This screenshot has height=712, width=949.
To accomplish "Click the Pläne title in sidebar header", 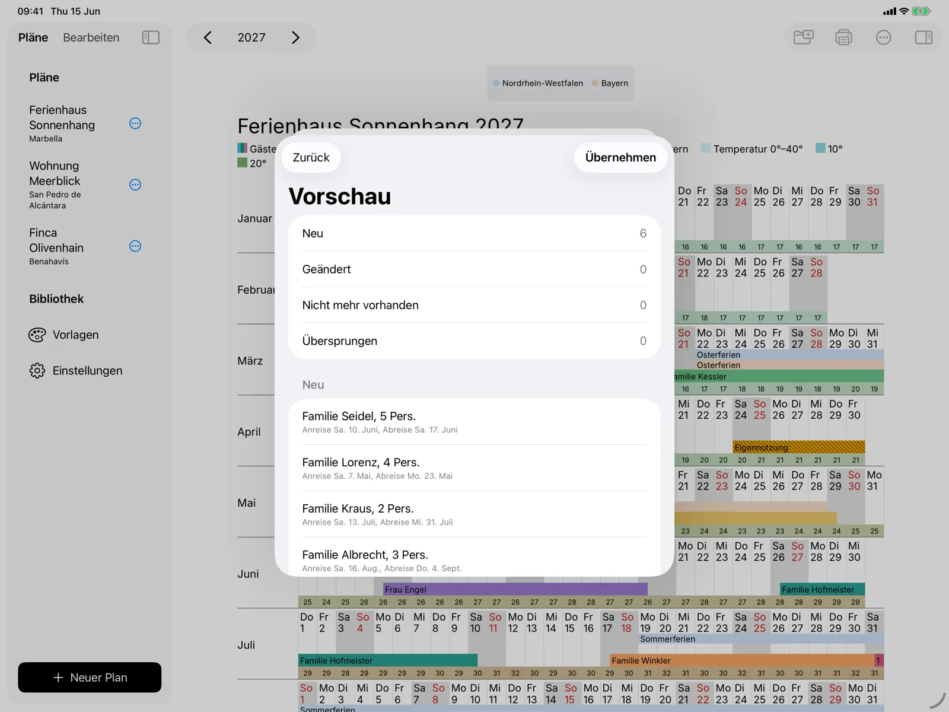I will click(33, 37).
